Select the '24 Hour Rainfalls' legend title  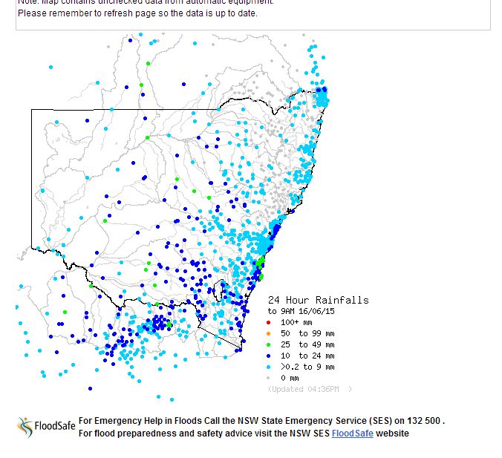[319, 300]
